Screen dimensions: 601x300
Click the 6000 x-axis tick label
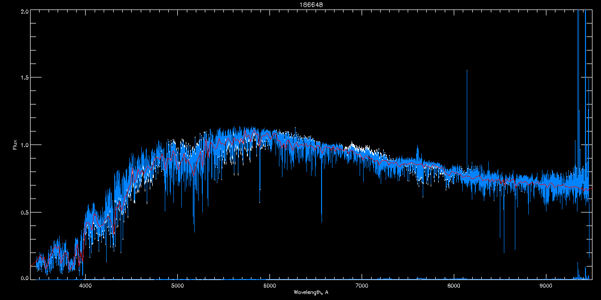[270, 285]
